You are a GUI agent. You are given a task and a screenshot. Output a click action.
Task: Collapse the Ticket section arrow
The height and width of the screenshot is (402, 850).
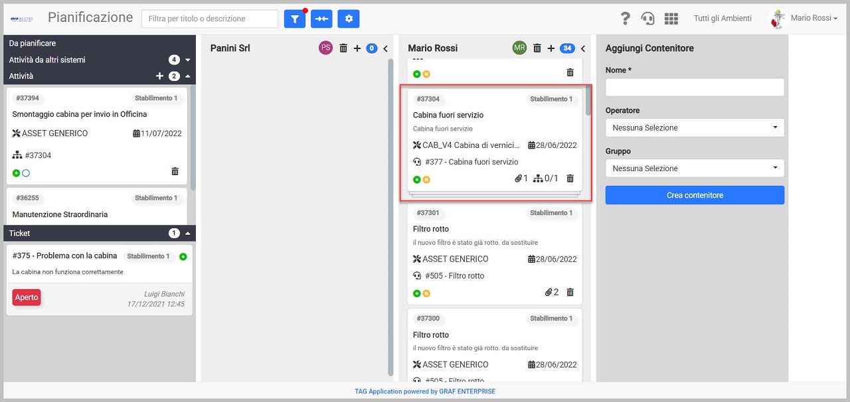coord(187,234)
